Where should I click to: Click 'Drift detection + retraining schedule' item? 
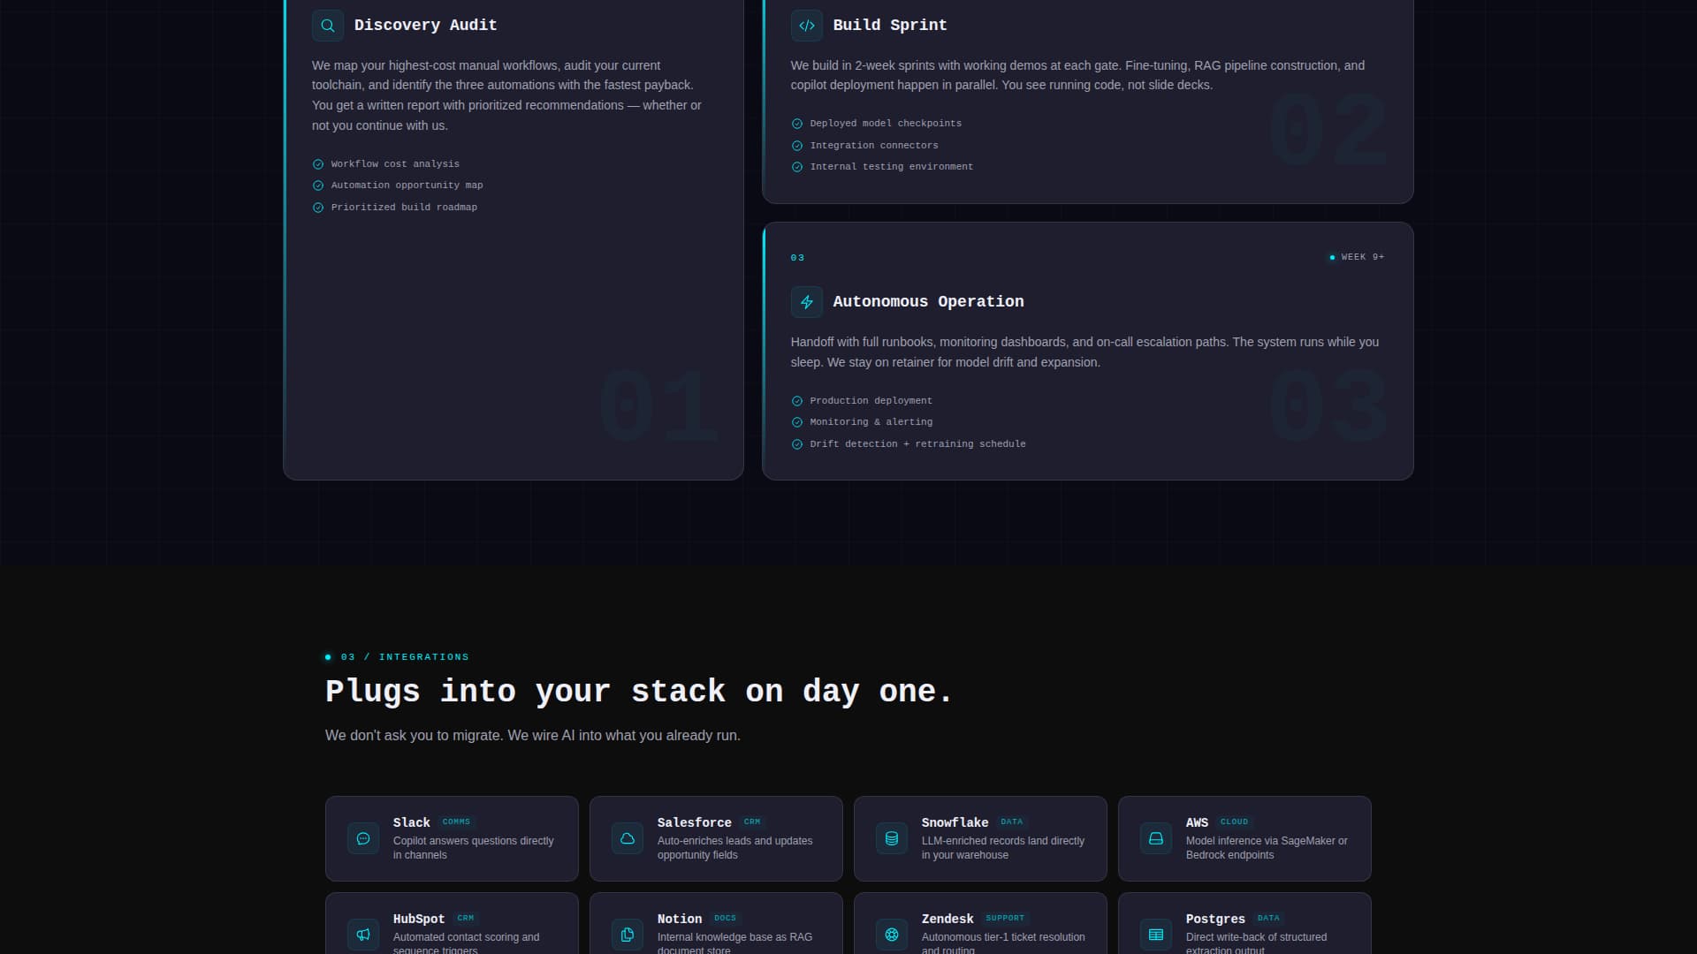(917, 444)
